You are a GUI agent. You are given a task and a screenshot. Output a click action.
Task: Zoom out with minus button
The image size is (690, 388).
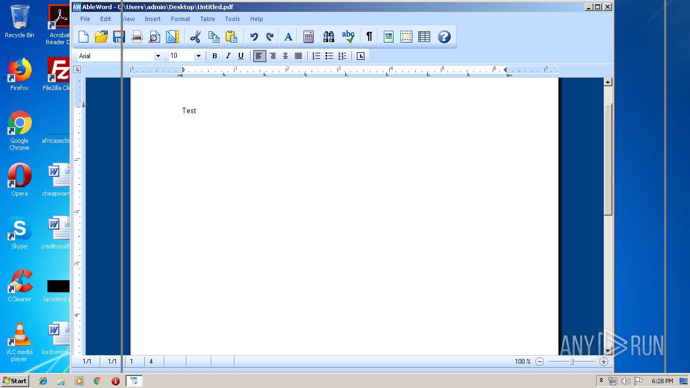coord(540,362)
